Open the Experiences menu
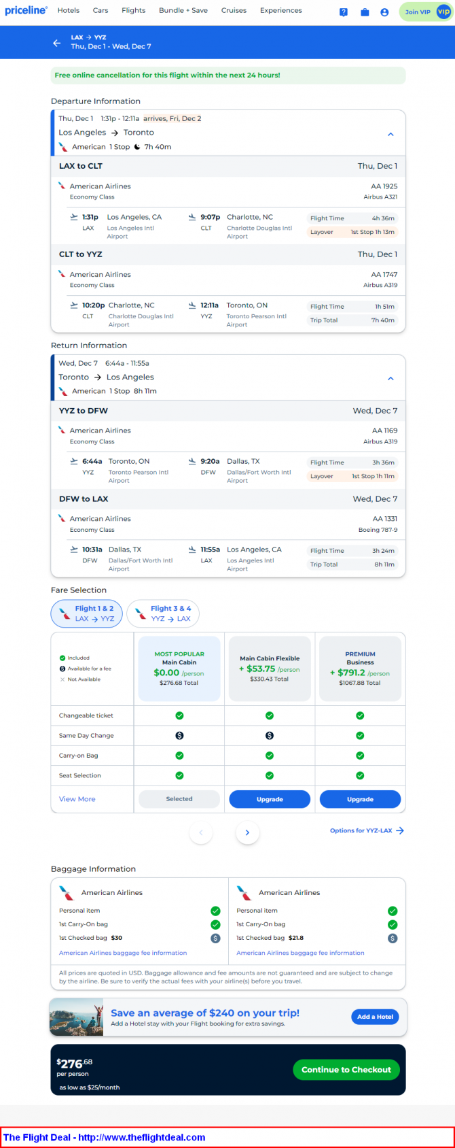The width and height of the screenshot is (455, 1148). [281, 10]
